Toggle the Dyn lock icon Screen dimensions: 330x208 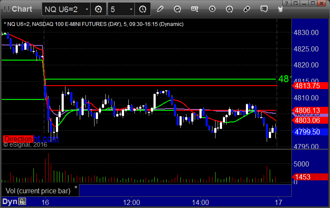[x=22, y=202]
